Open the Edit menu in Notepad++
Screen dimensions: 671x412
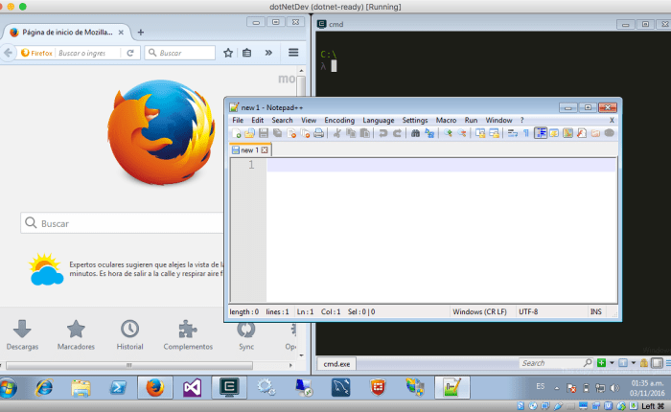(x=257, y=120)
